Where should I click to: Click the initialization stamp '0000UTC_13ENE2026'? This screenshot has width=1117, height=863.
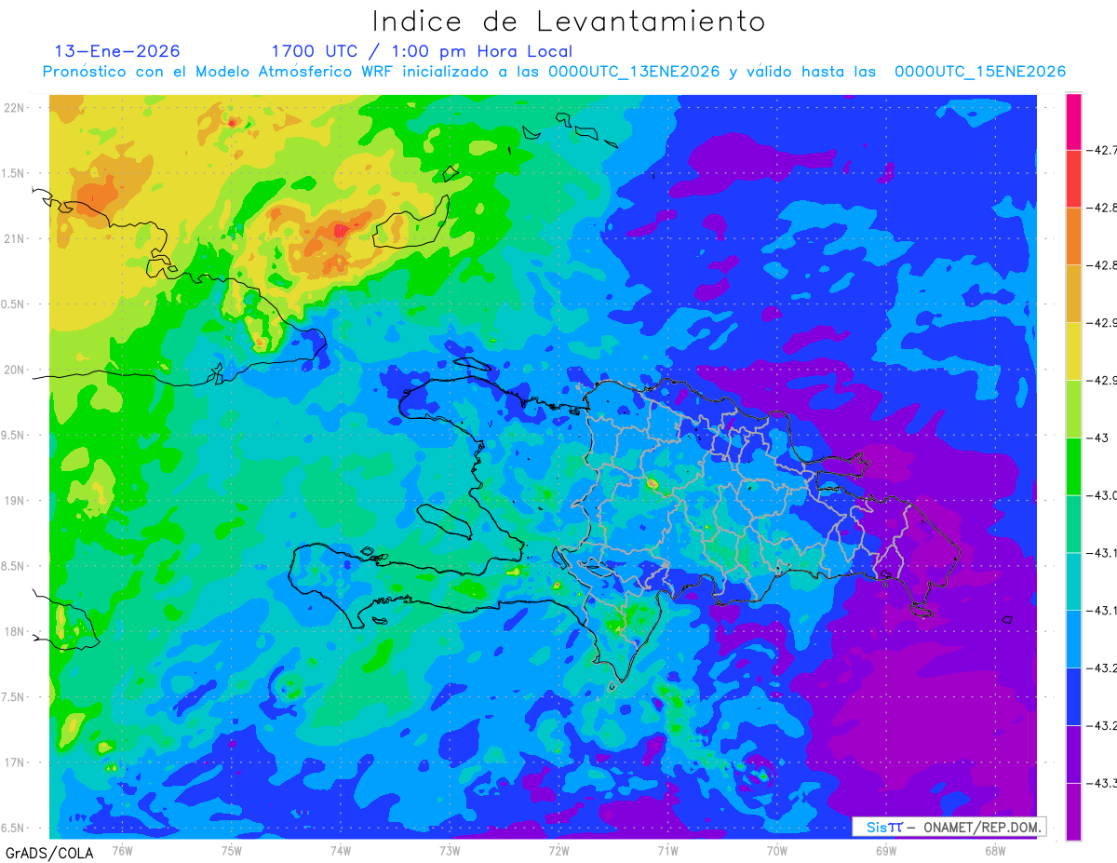pos(634,72)
